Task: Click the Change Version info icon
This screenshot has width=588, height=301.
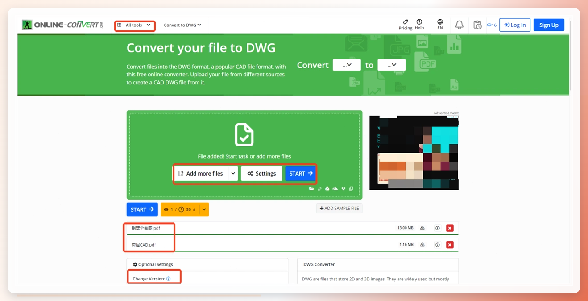Action: pos(169,279)
